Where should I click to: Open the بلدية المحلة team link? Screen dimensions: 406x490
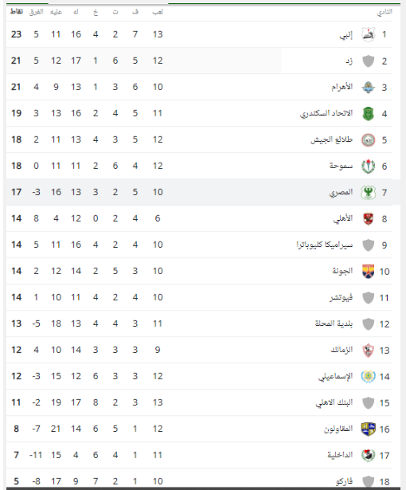point(334,323)
